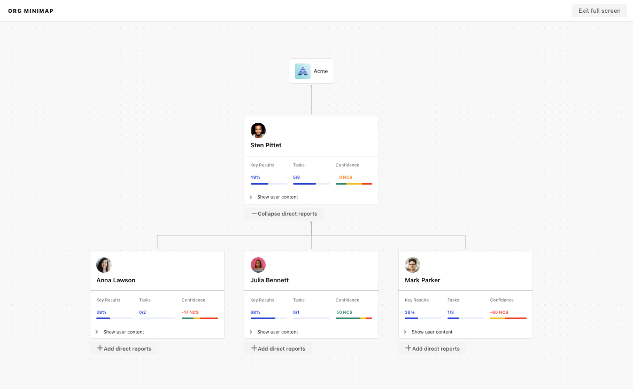This screenshot has height=389, width=633.
Task: Add direct reports under Julia Bennett
Action: (x=278, y=348)
